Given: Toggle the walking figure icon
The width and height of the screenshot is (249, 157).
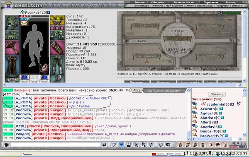Looking at the screenshot, I should (x=136, y=145).
